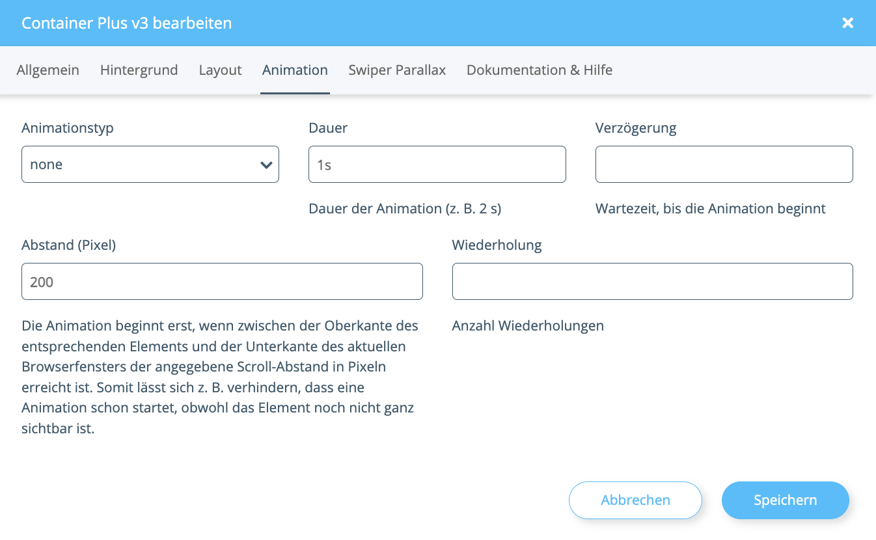Click the 'Animationstyp' field label
The height and width of the screenshot is (540, 876).
pos(68,128)
